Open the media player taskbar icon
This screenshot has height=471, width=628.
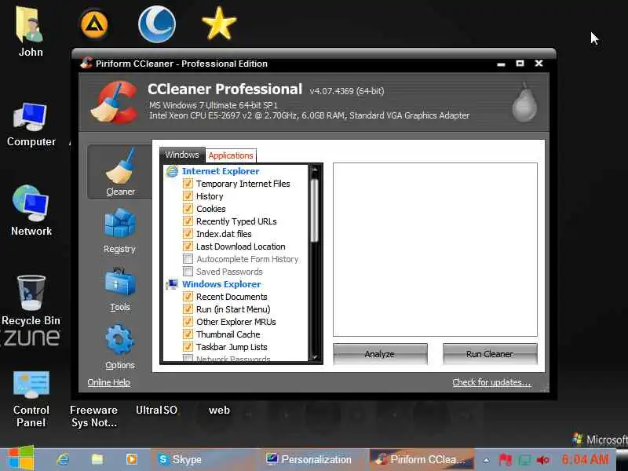tap(131, 459)
